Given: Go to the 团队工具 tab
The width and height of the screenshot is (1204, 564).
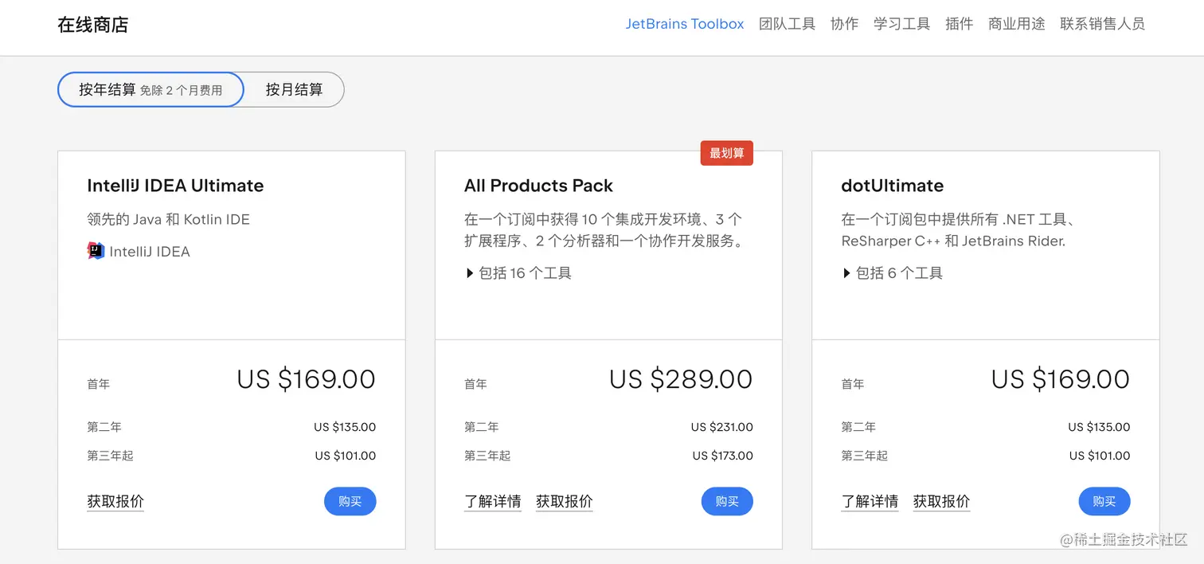Looking at the screenshot, I should pos(787,24).
